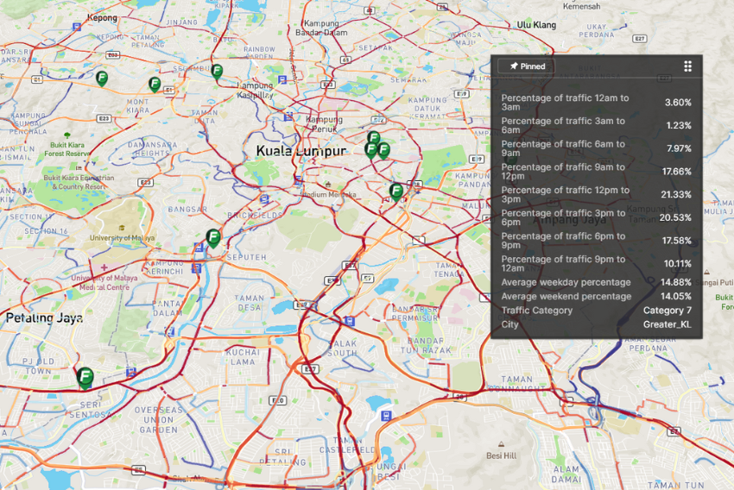Click the green F marker above Kampung Kasipillay
Image resolution: width=734 pixels, height=490 pixels.
tap(217, 71)
